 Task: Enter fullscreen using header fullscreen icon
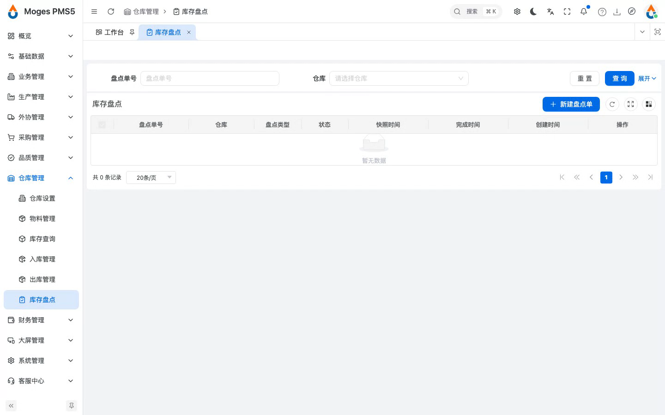567,12
